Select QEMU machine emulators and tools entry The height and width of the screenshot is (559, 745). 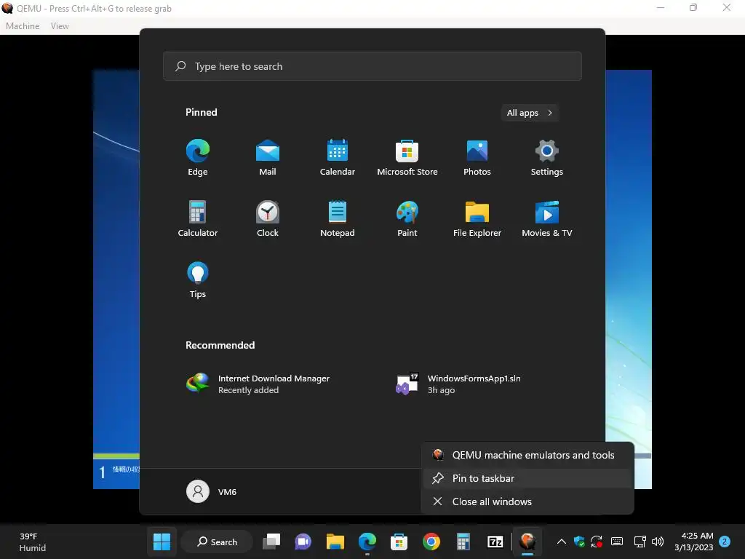[x=527, y=455]
